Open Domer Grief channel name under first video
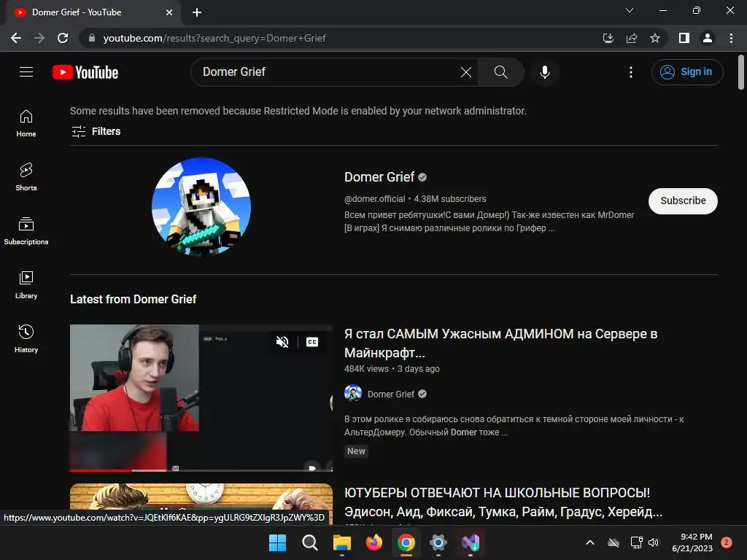Image resolution: width=747 pixels, height=560 pixels. point(391,394)
